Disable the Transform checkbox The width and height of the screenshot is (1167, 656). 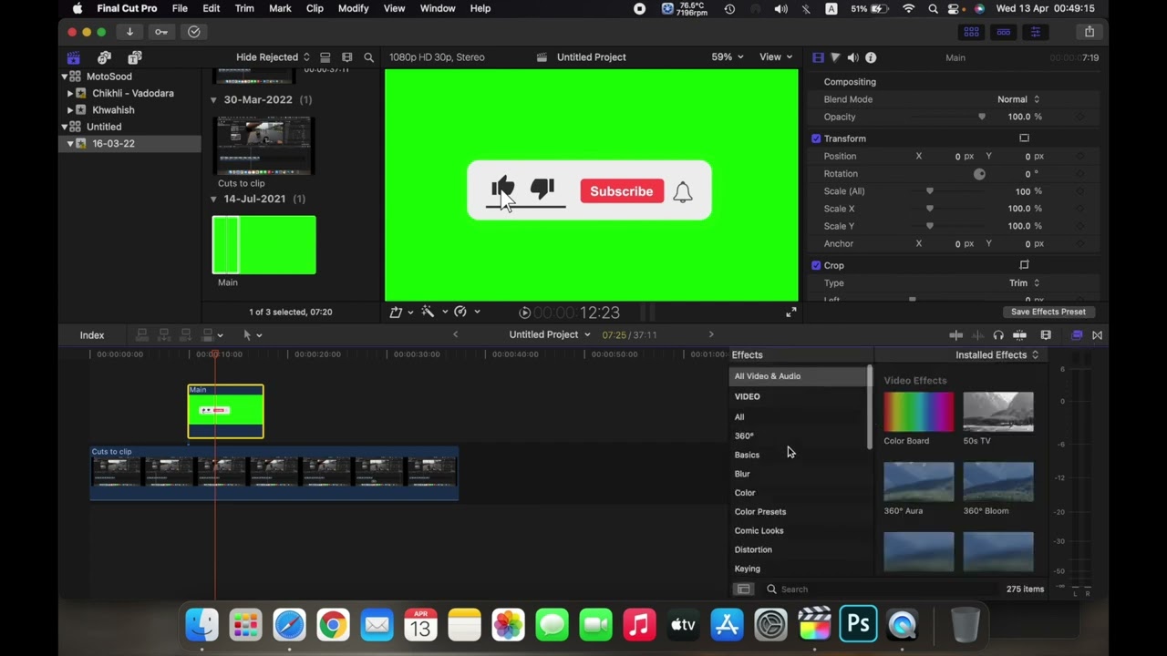tap(816, 138)
